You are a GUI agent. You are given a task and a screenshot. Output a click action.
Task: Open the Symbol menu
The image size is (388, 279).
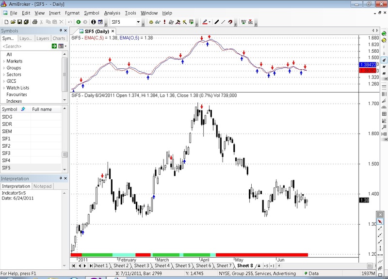pos(92,13)
